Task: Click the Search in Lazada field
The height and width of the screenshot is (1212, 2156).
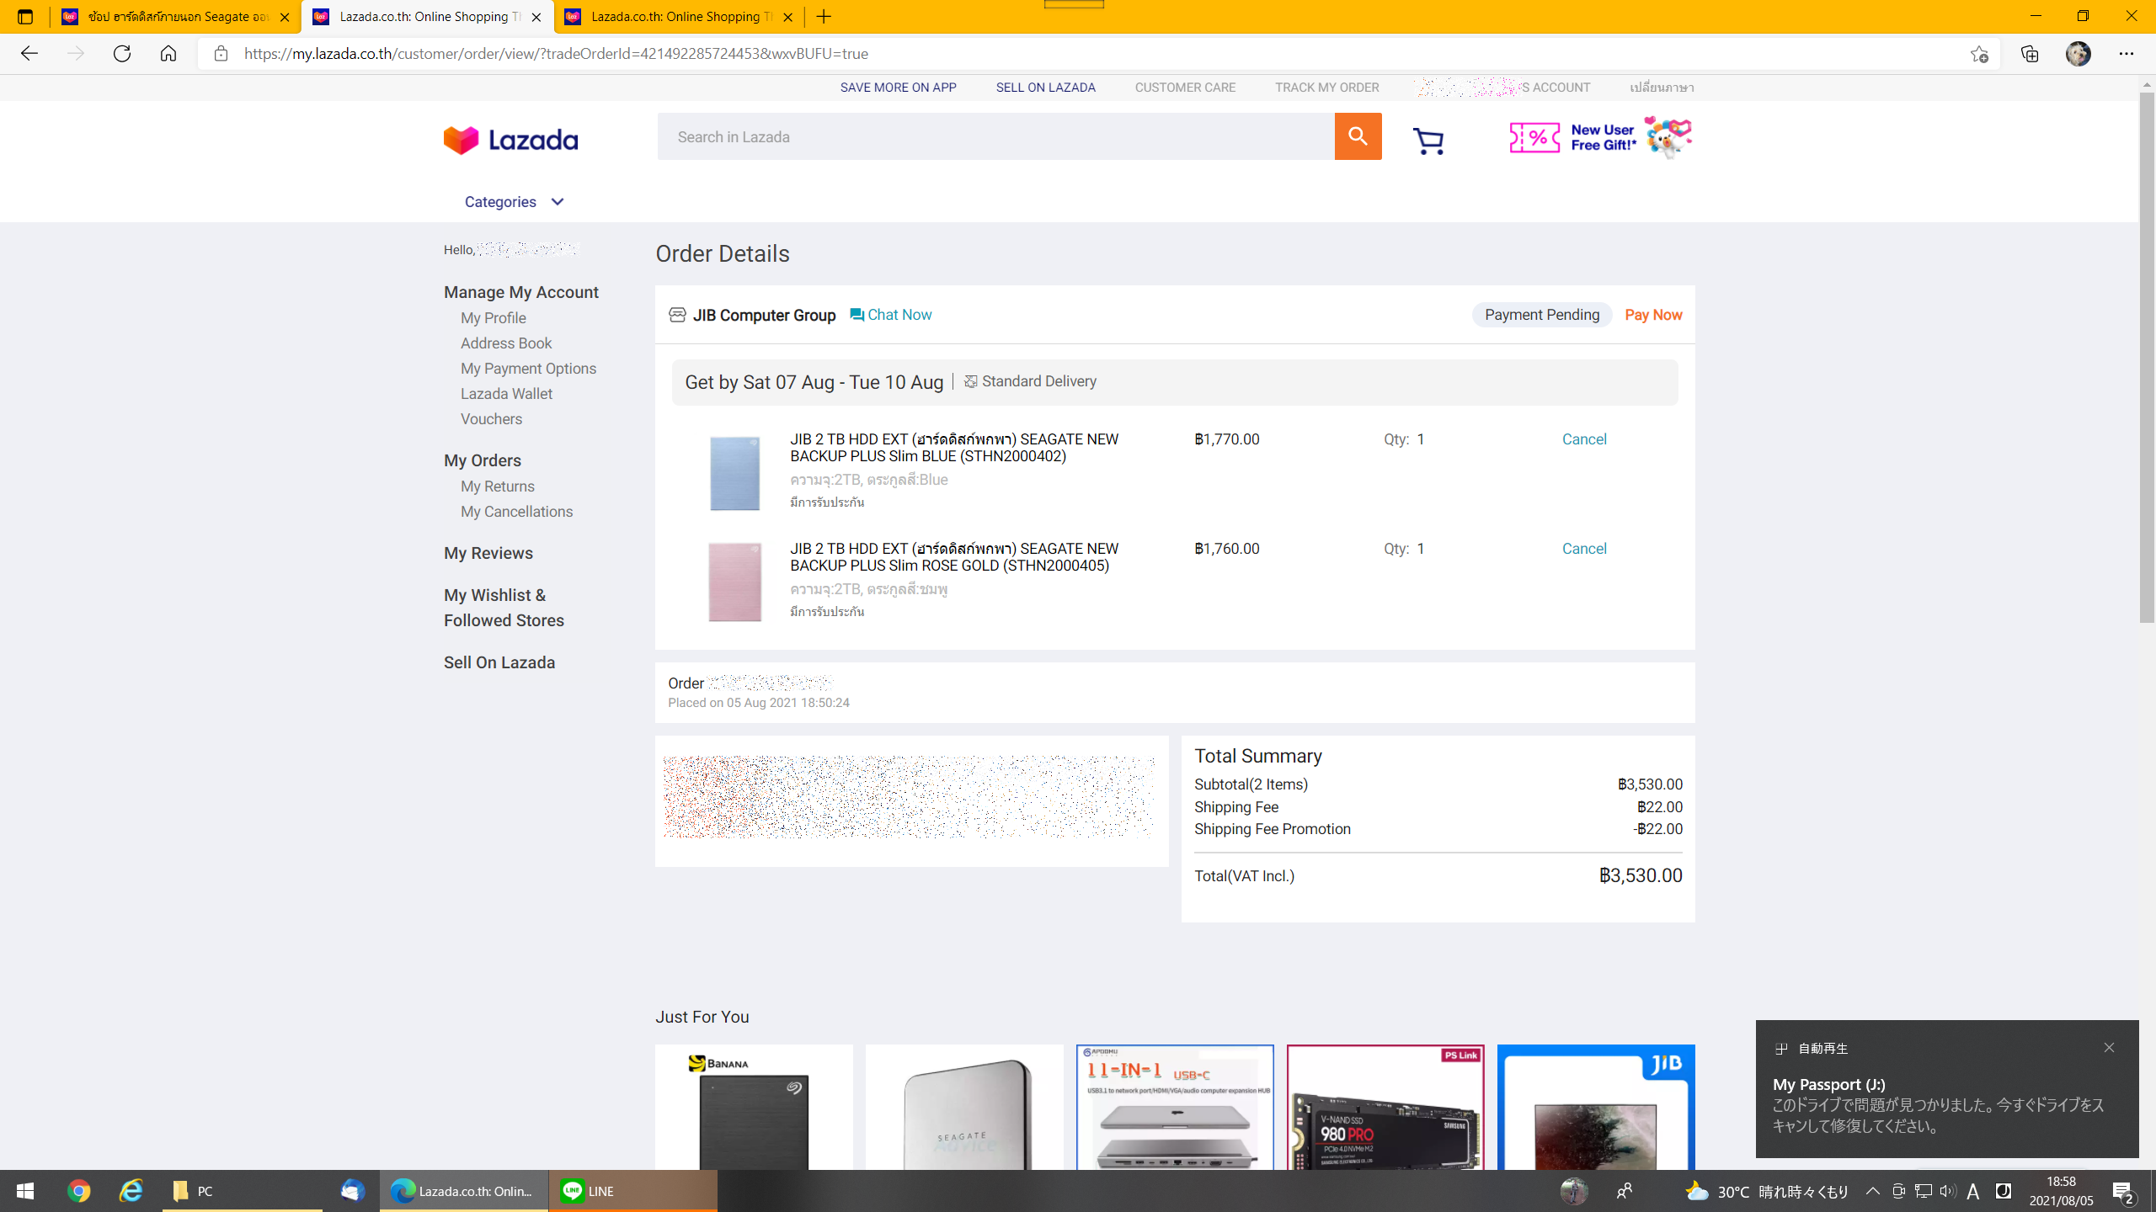Action: (995, 136)
